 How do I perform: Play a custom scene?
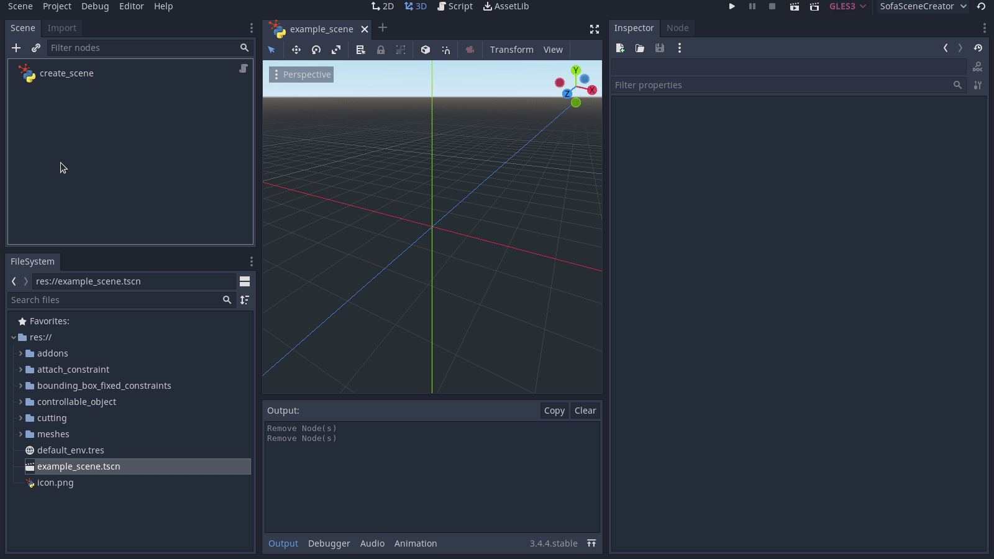pyautogui.click(x=814, y=6)
